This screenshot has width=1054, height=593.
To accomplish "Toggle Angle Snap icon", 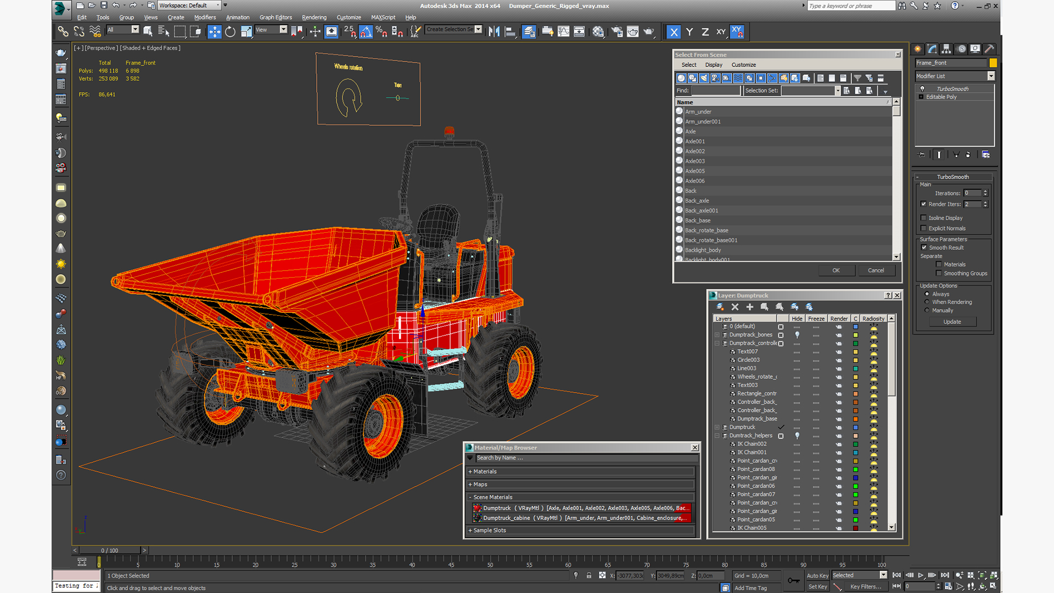I will [x=366, y=32].
